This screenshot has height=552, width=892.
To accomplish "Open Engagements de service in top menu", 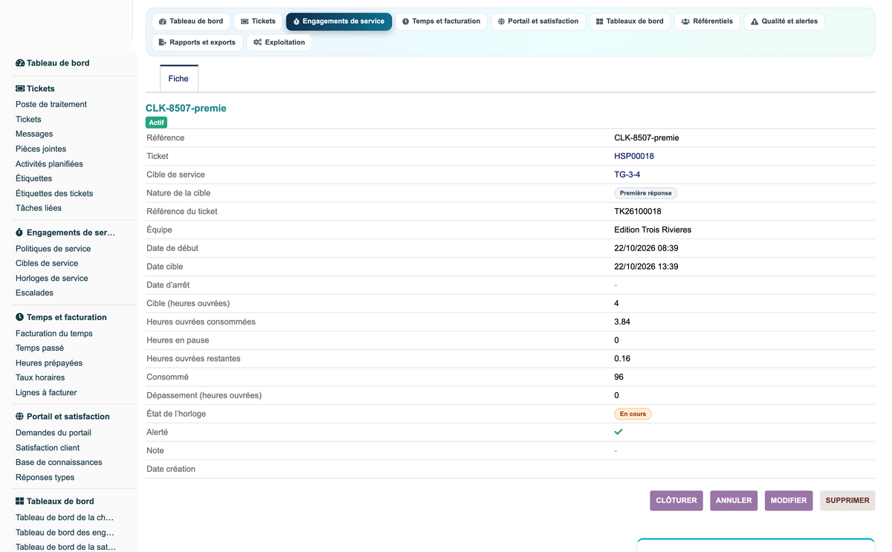I will click(x=339, y=22).
